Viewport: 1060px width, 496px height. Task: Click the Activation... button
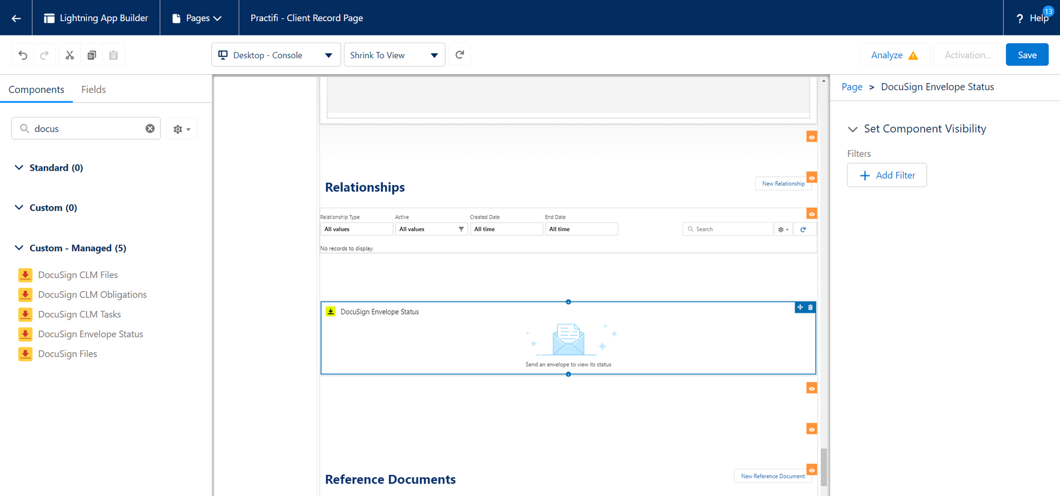(967, 55)
